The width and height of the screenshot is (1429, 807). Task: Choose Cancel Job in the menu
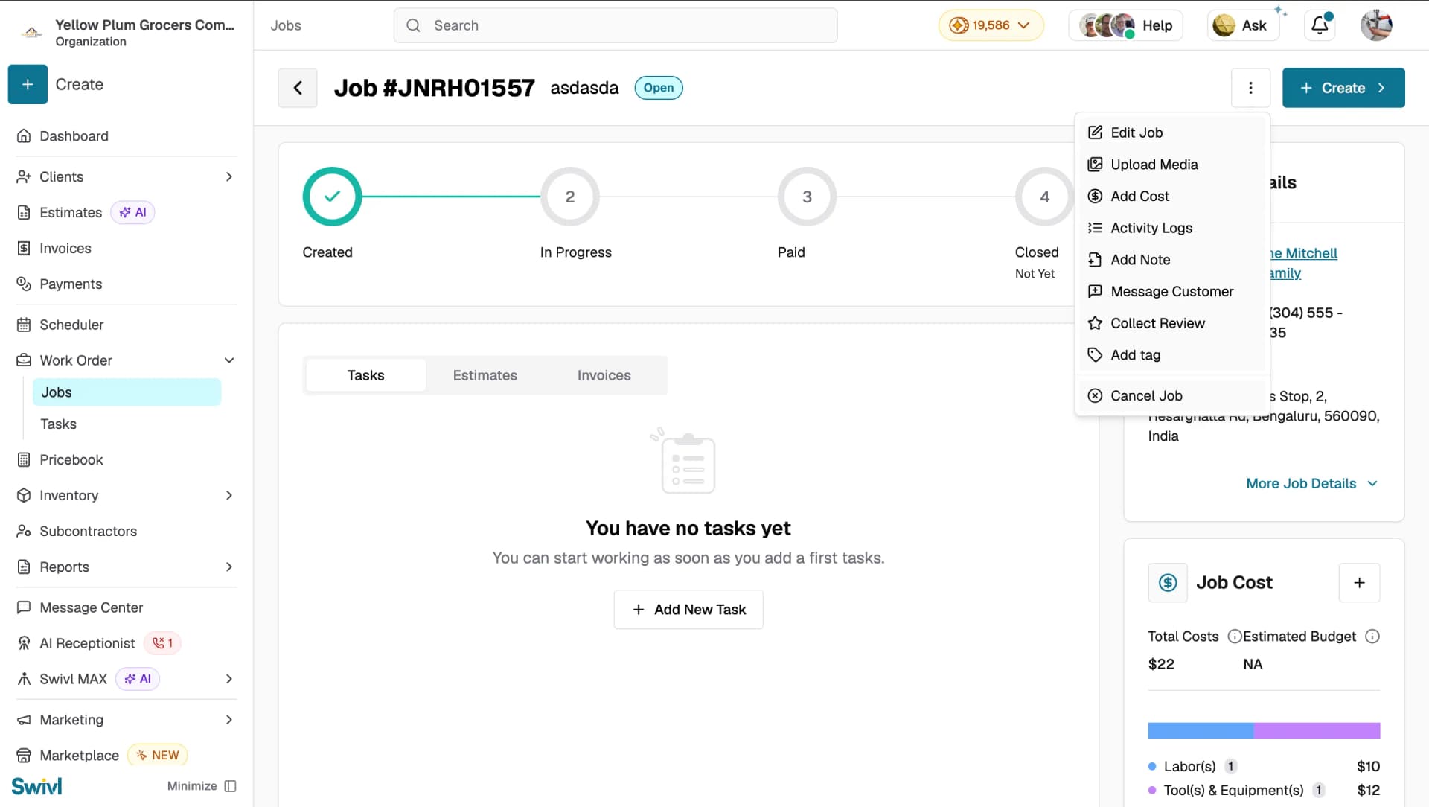point(1172,396)
